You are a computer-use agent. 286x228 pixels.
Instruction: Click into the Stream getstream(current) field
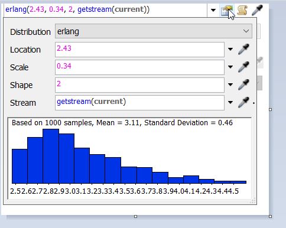139,103
